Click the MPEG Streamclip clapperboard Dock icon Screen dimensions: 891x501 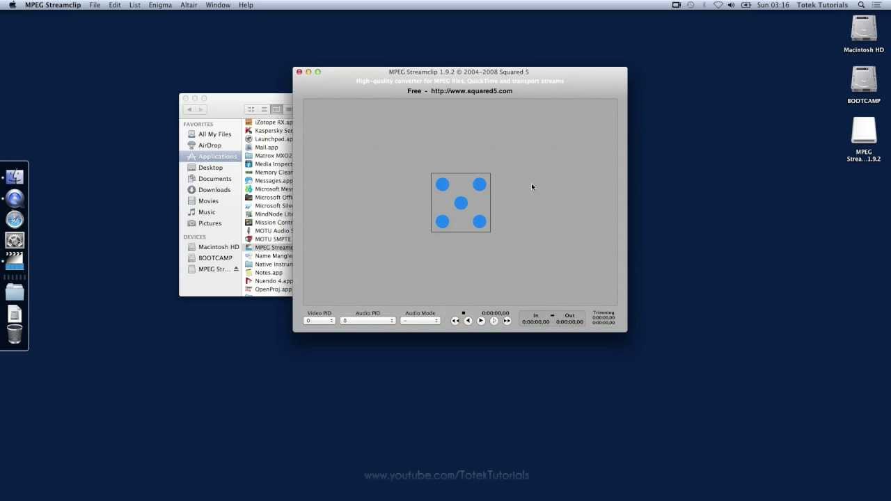tap(15, 262)
